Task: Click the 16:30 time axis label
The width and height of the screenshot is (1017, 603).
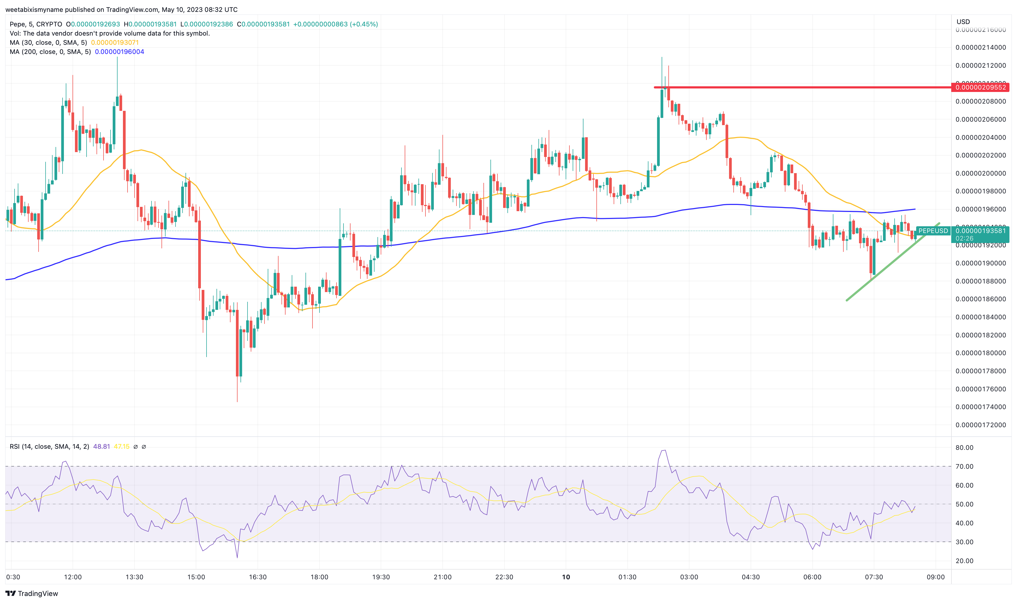Action: point(258,577)
